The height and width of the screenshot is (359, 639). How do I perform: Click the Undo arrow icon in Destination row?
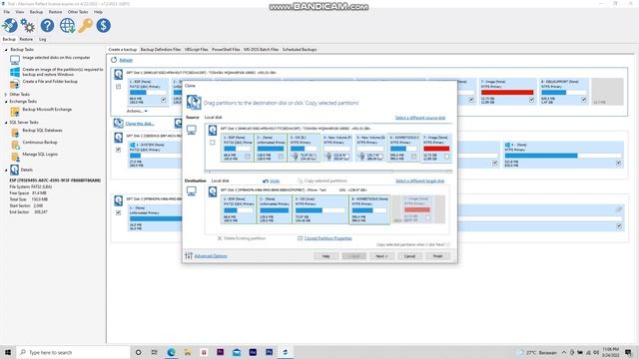266,180
